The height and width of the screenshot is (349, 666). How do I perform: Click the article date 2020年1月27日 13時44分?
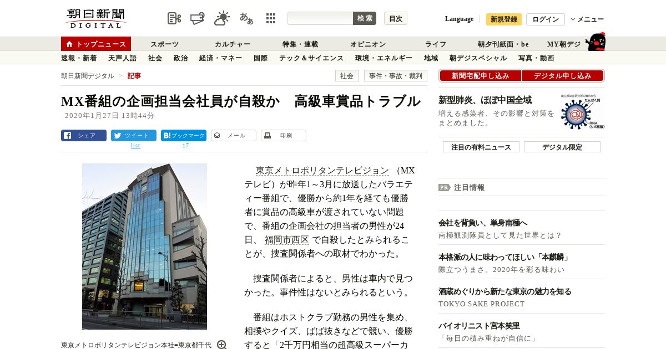click(109, 116)
